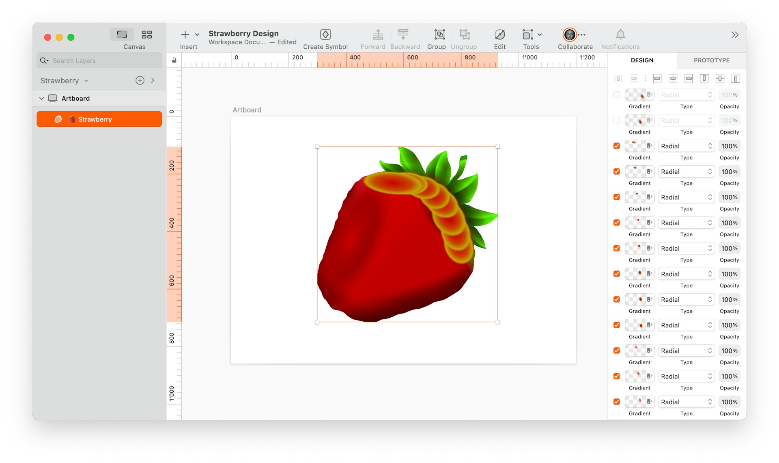The height and width of the screenshot is (463, 779).
Task: Click the Create Symbol icon
Action: [x=325, y=34]
